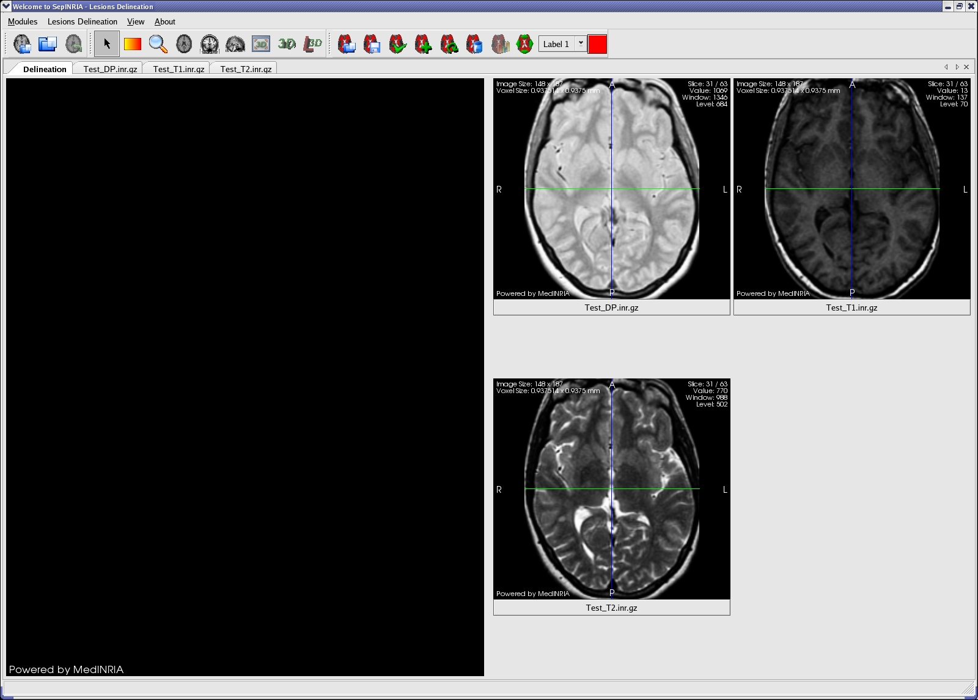Screen dimensions: 978x700
Task: Click the framed 3D view icon
Action: pos(261,44)
